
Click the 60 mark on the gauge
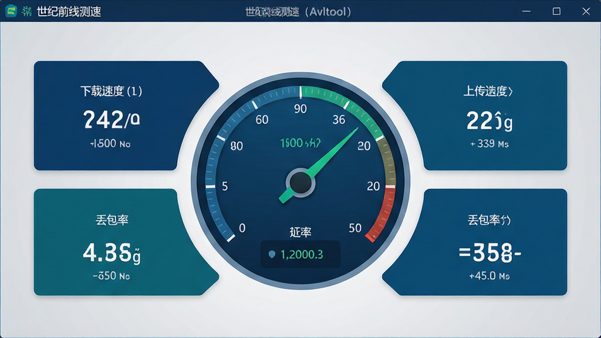[x=262, y=120]
